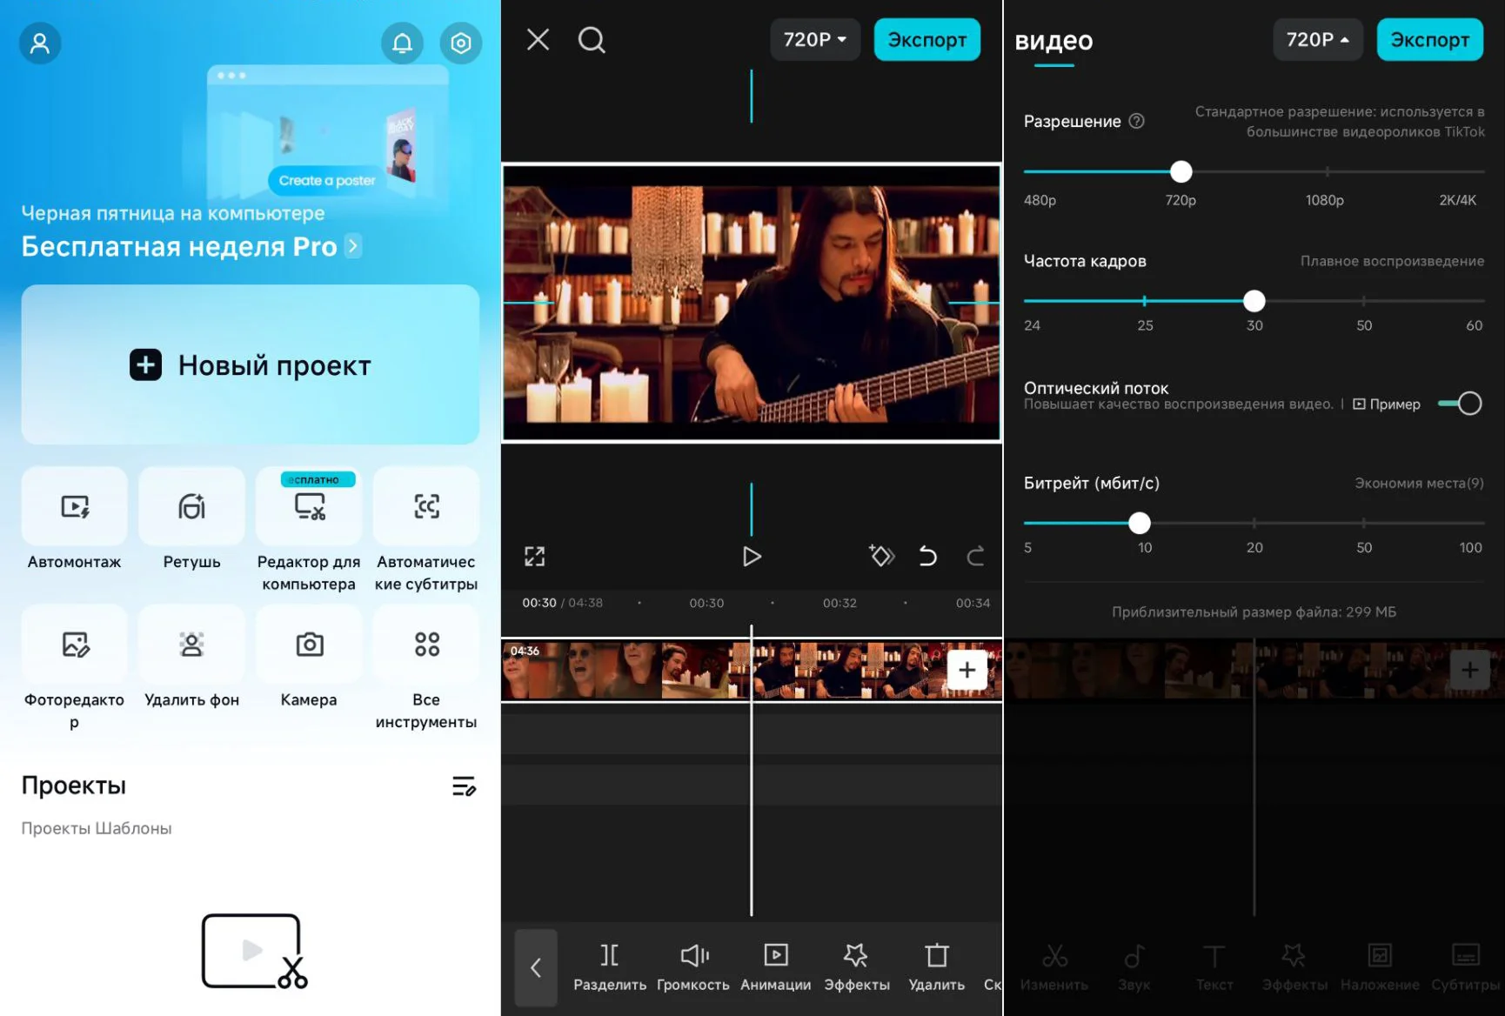
Task: Select the видео tab in export settings
Action: coord(1053,41)
